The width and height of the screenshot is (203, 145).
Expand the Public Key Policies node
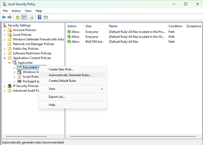(x=4, y=49)
